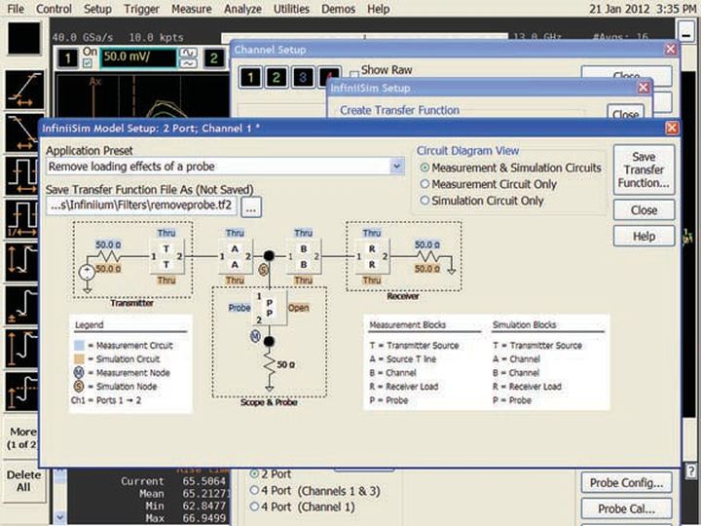Click the Delete All measurements button
The height and width of the screenshot is (526, 701).
click(23, 481)
